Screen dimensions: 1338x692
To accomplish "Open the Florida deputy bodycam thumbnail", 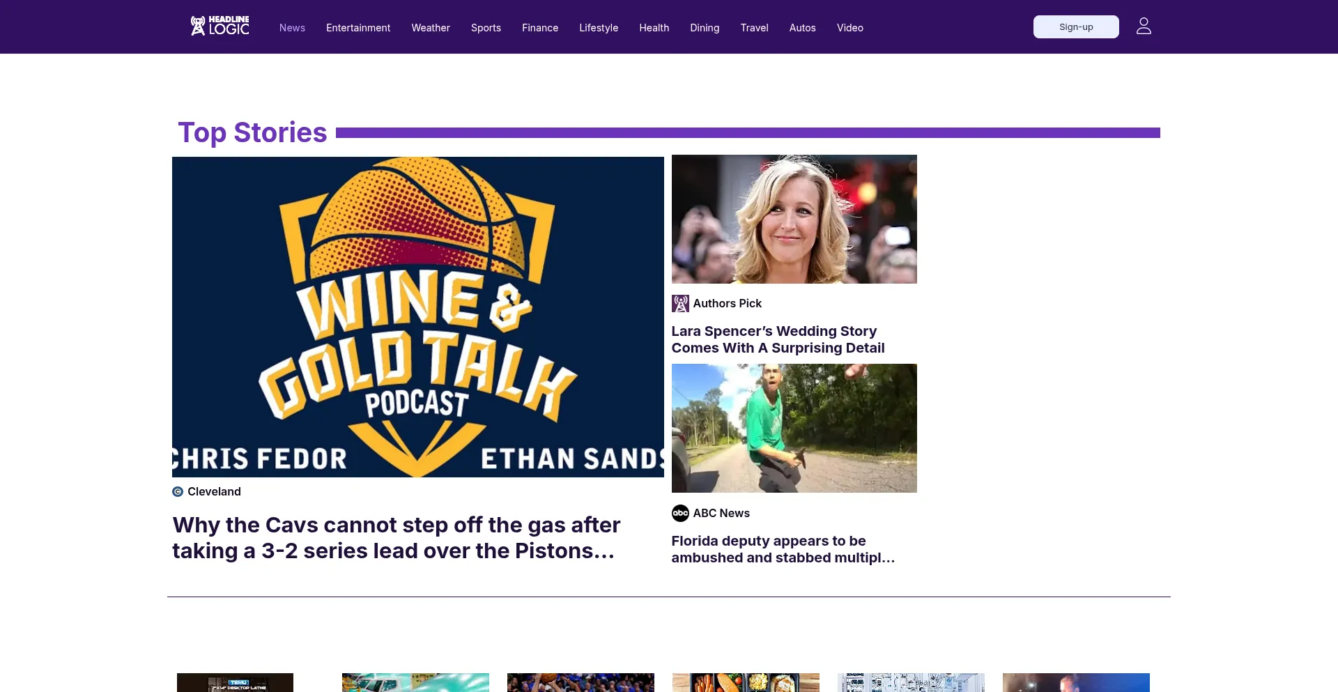I will (794, 428).
